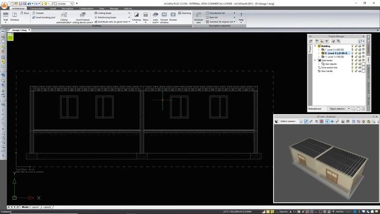Viewport: 380px width, 214px height.
Task: Click Insert binding joist
Action: [43, 17]
